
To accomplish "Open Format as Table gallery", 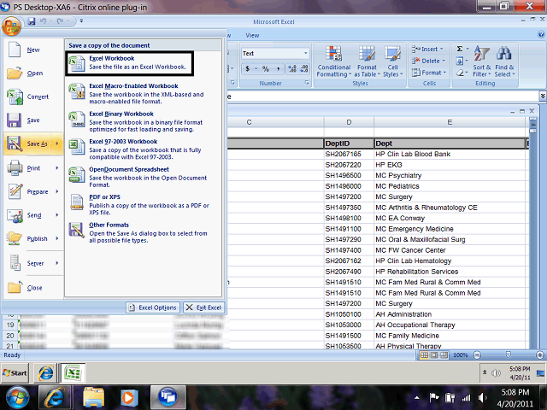I will point(367,62).
